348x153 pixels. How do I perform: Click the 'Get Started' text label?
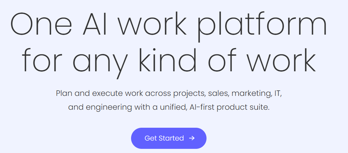click(x=164, y=138)
